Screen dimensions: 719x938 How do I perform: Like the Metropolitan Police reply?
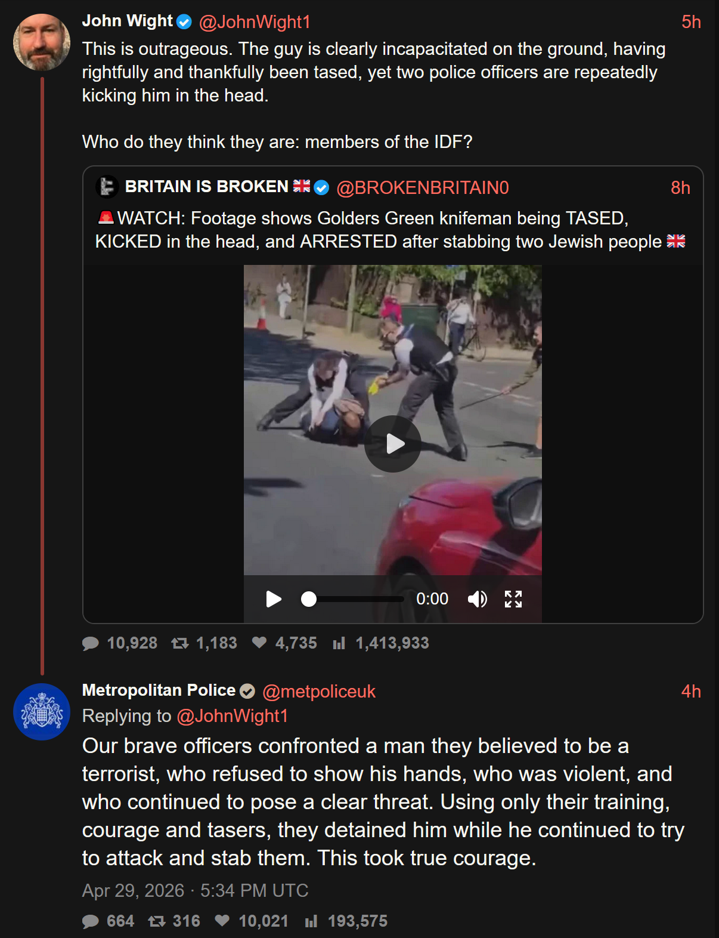[x=222, y=921]
